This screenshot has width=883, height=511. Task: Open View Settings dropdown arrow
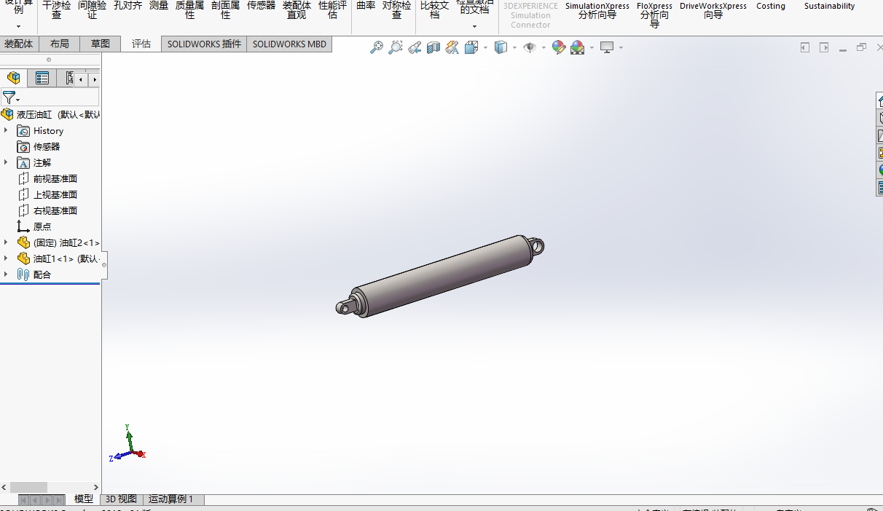pos(621,48)
